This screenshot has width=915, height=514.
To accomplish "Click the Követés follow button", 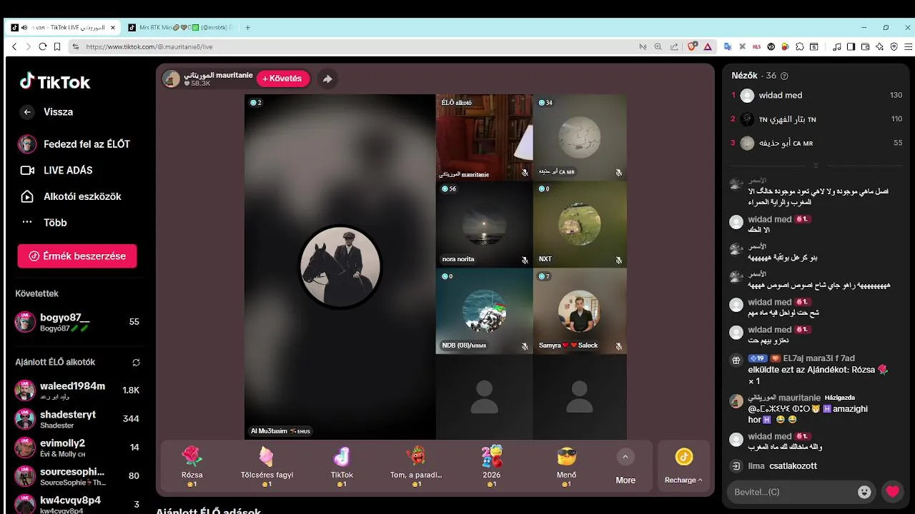I will coord(284,79).
